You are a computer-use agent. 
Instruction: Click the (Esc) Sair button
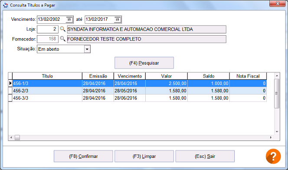205,156
